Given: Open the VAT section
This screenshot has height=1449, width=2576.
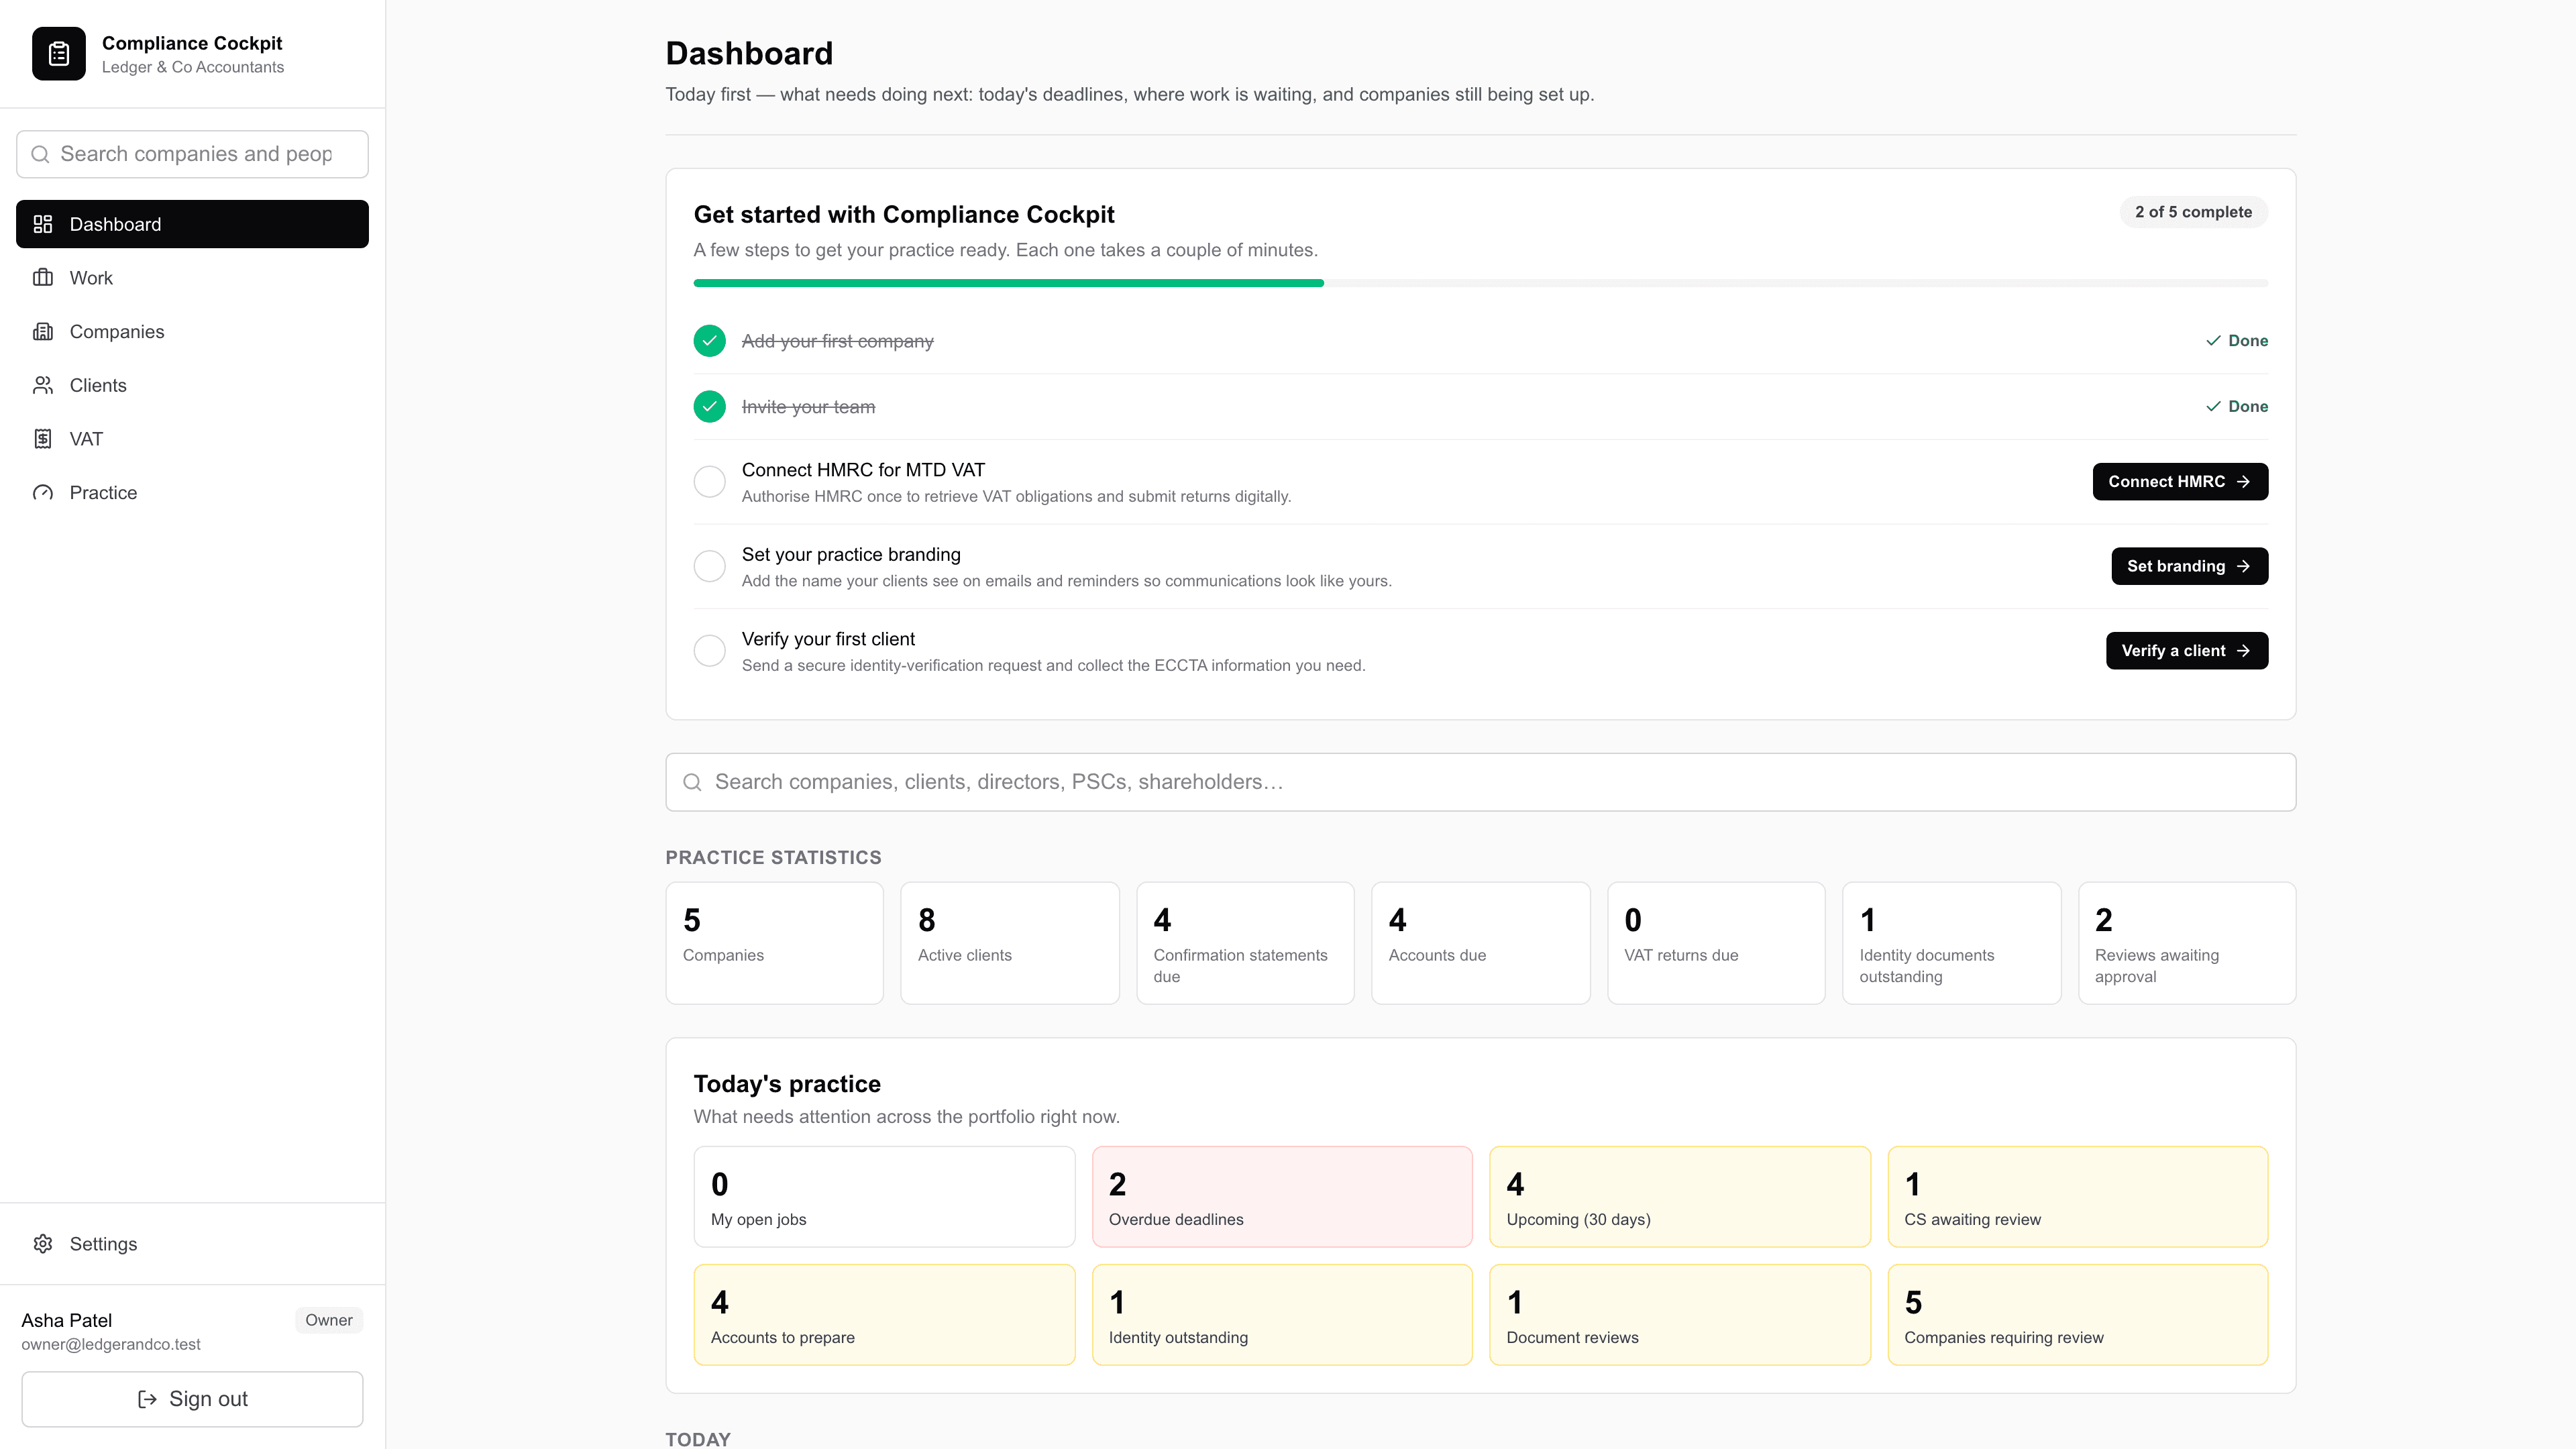Looking at the screenshot, I should tap(192, 439).
